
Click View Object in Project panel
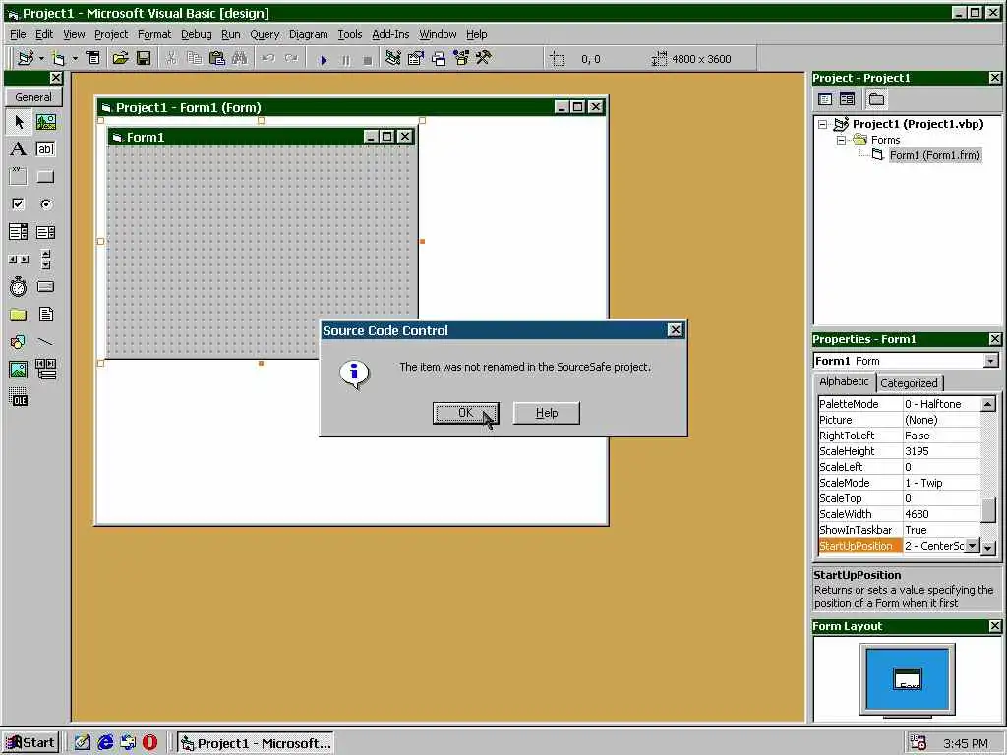pyautogui.click(x=847, y=99)
